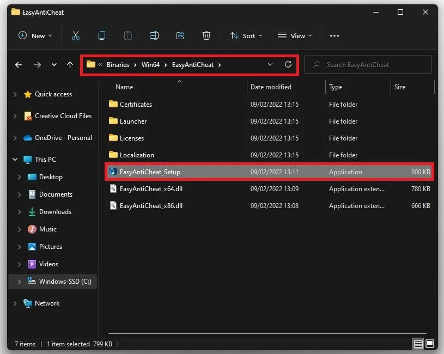Expand the Documents tree node

coord(19,194)
